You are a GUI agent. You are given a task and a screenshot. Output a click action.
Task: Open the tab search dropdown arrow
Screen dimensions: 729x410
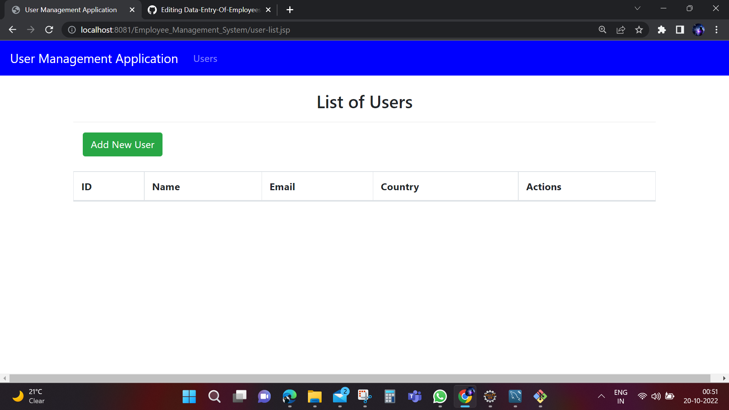pos(637,8)
